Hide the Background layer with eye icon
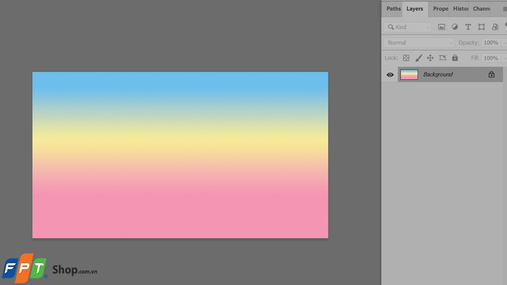 pos(390,75)
